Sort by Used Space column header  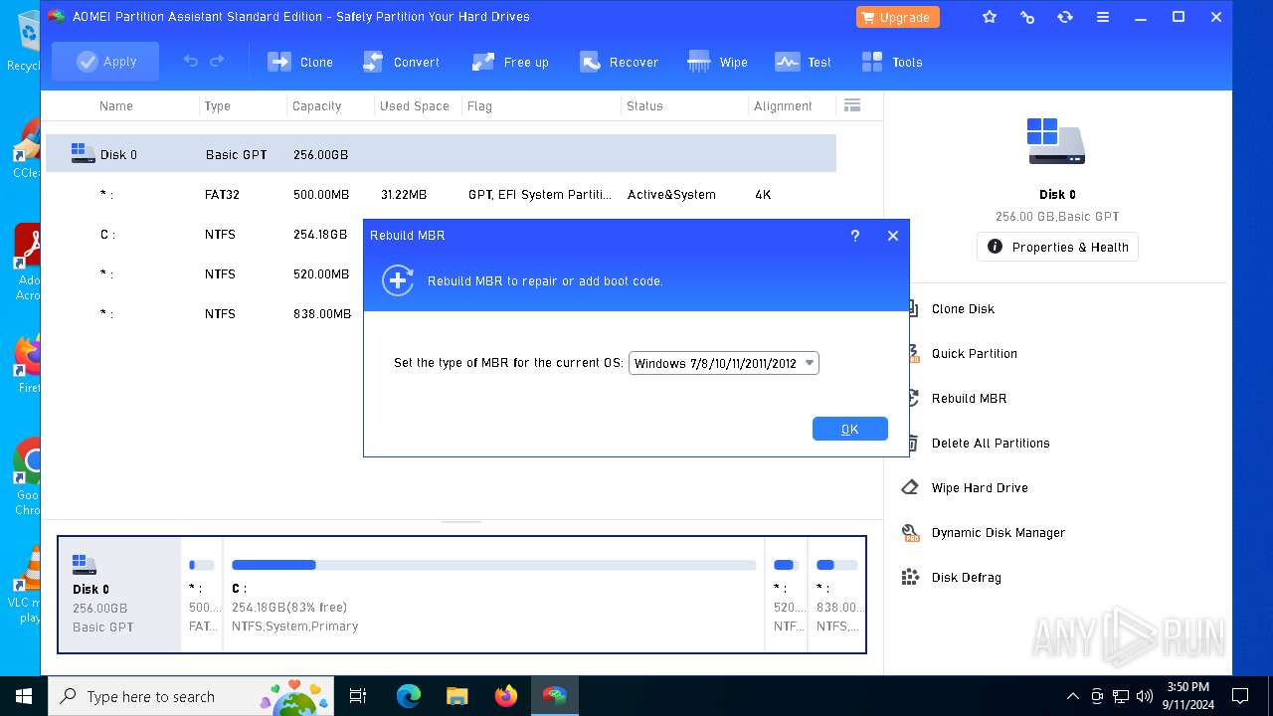(x=415, y=105)
